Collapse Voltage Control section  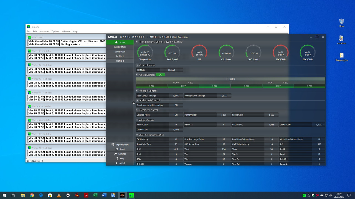tap(137, 91)
